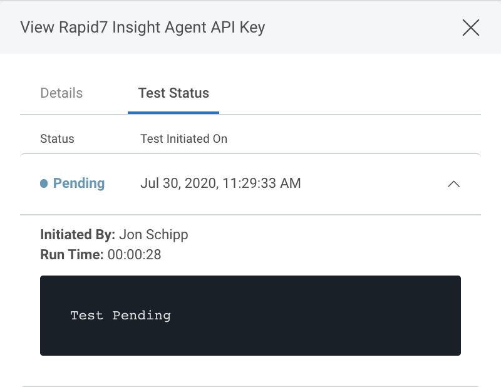Click the divider below the test details
501x387 pixels.
coord(250,386)
